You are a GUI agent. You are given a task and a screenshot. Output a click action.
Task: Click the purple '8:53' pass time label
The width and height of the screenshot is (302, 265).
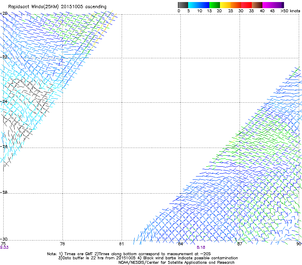coord(4,247)
